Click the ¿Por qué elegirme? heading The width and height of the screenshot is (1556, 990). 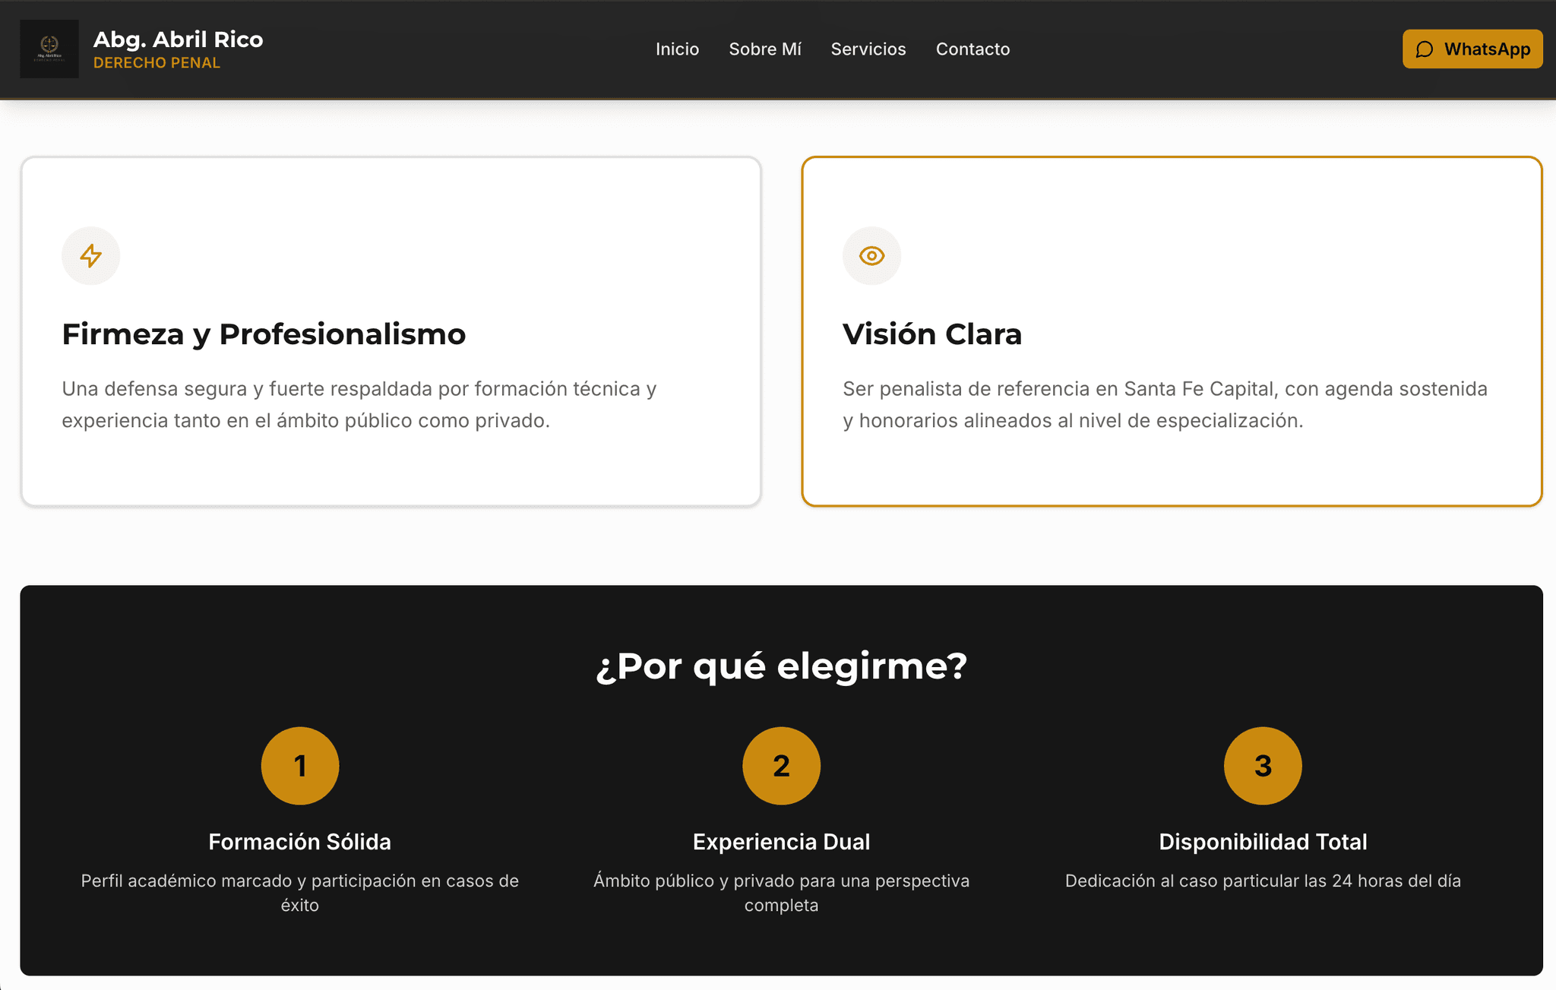781,666
